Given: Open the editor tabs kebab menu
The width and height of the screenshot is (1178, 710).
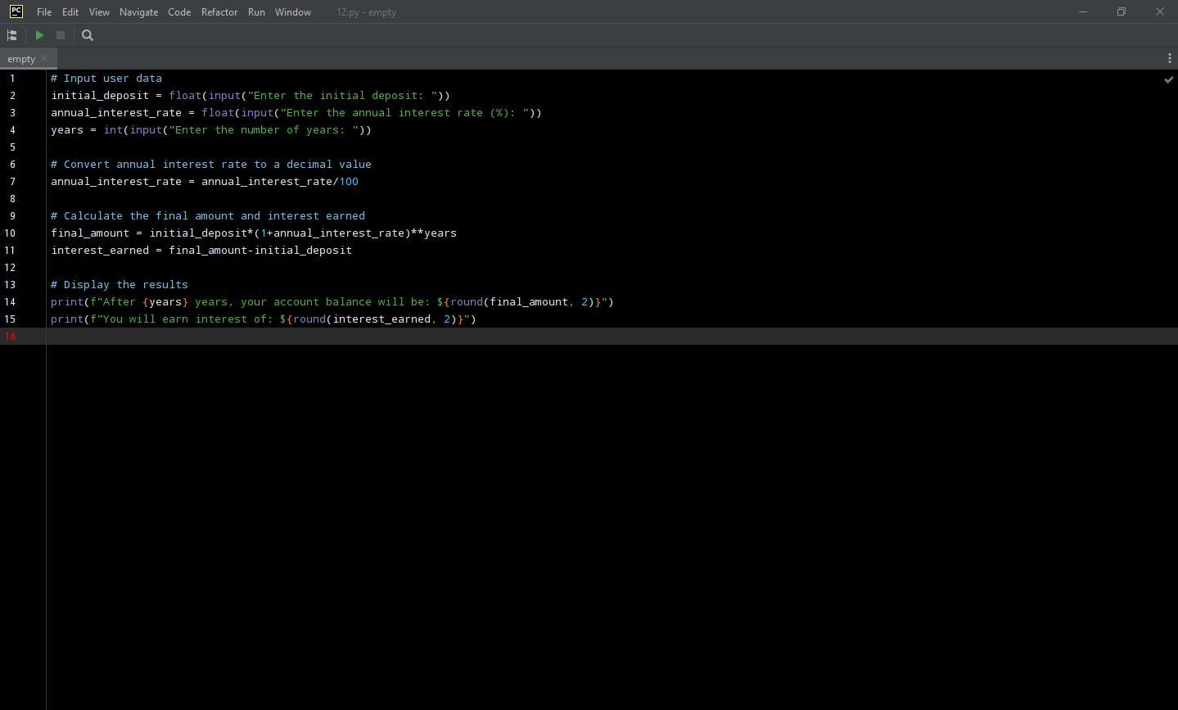Looking at the screenshot, I should [x=1168, y=58].
